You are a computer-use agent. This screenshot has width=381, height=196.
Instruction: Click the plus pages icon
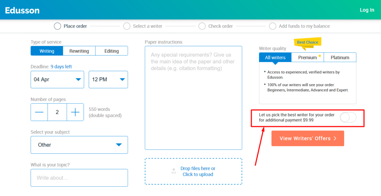point(75,112)
